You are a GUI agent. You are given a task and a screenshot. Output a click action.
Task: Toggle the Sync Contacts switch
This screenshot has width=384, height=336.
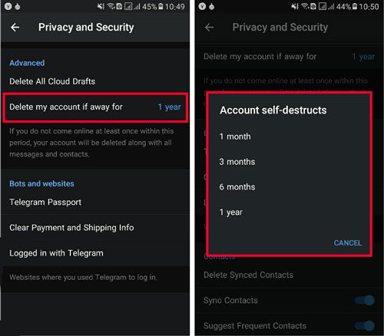[x=366, y=300]
